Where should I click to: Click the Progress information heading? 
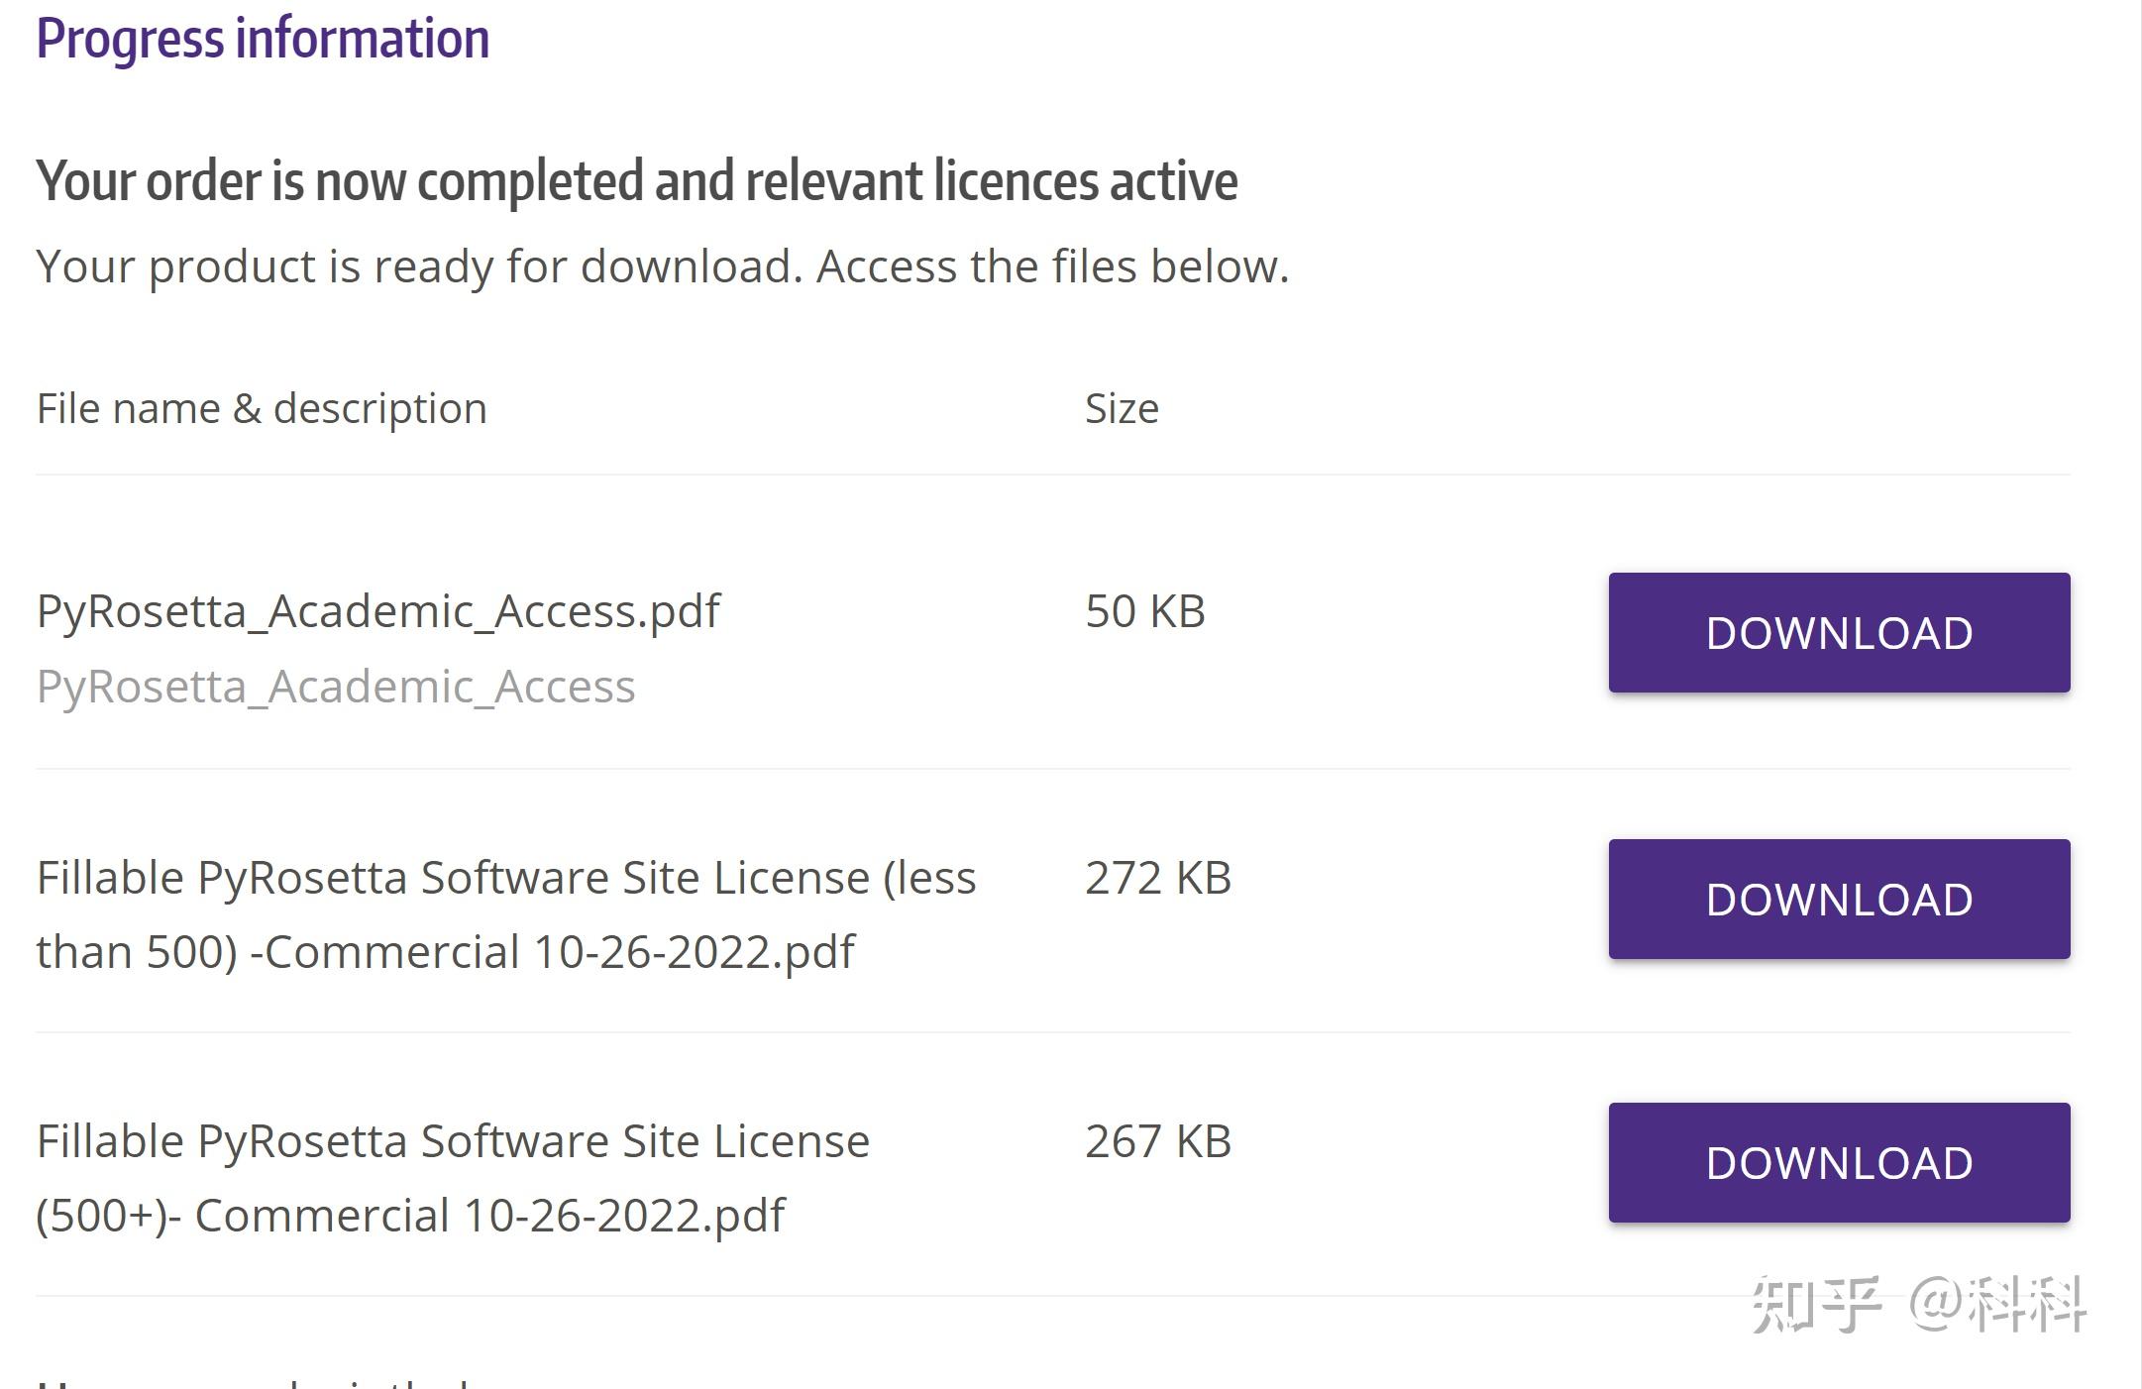point(263,39)
